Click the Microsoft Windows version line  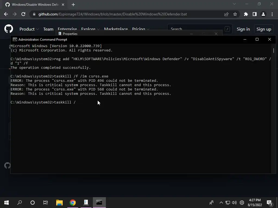56,46
